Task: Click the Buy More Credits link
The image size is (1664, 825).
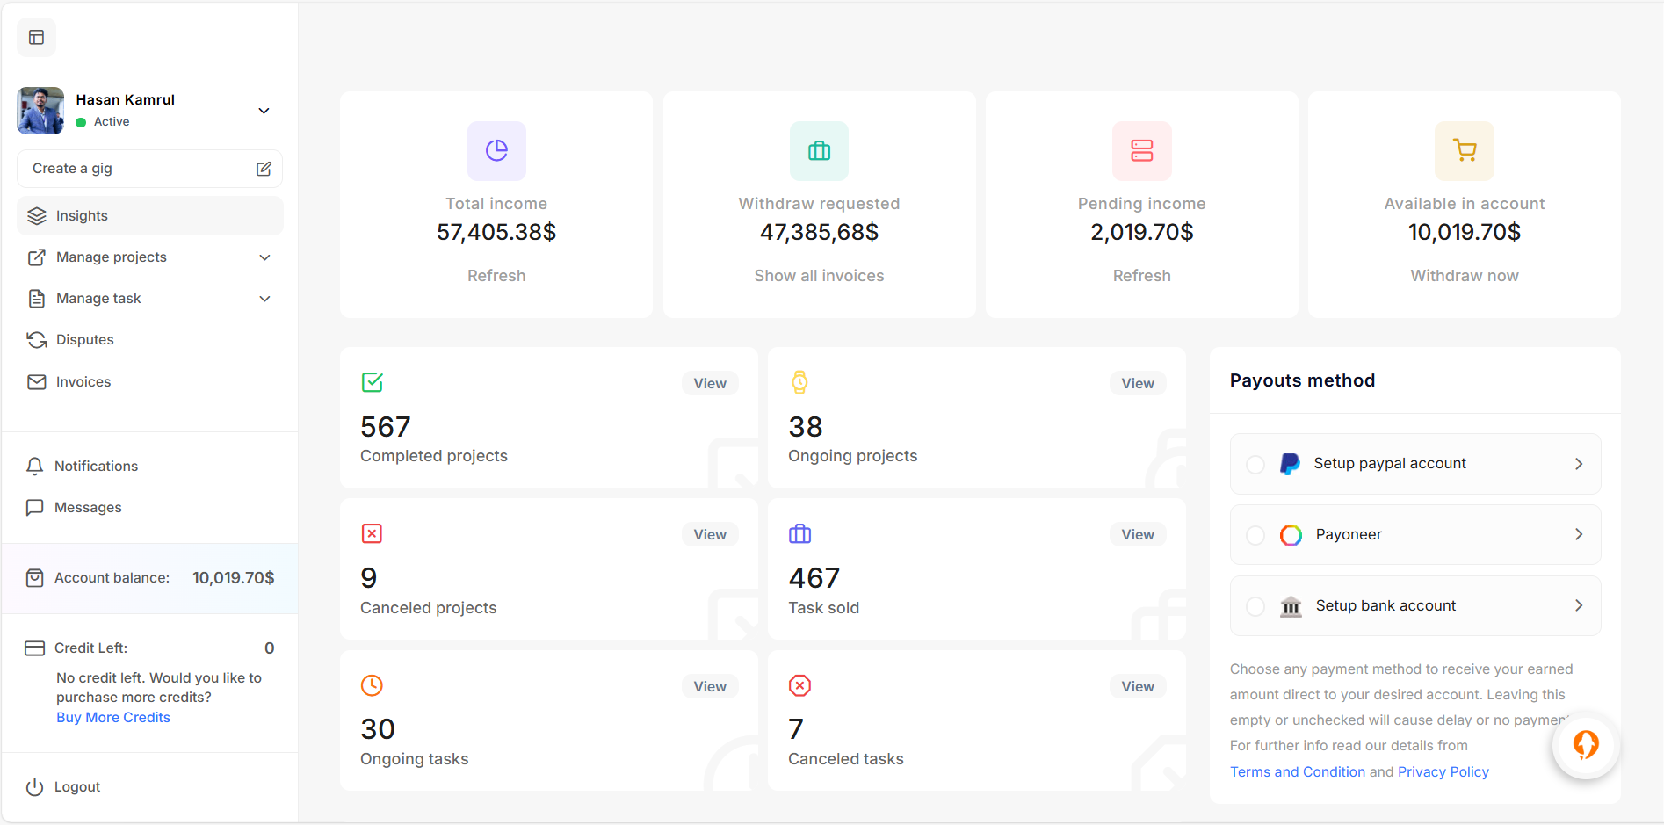Action: pyautogui.click(x=113, y=718)
